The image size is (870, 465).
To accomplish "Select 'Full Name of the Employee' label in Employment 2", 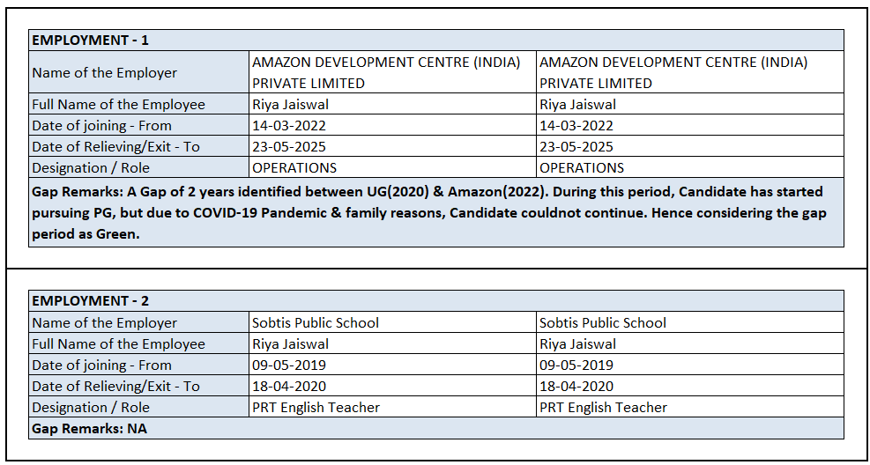I will pos(118,344).
